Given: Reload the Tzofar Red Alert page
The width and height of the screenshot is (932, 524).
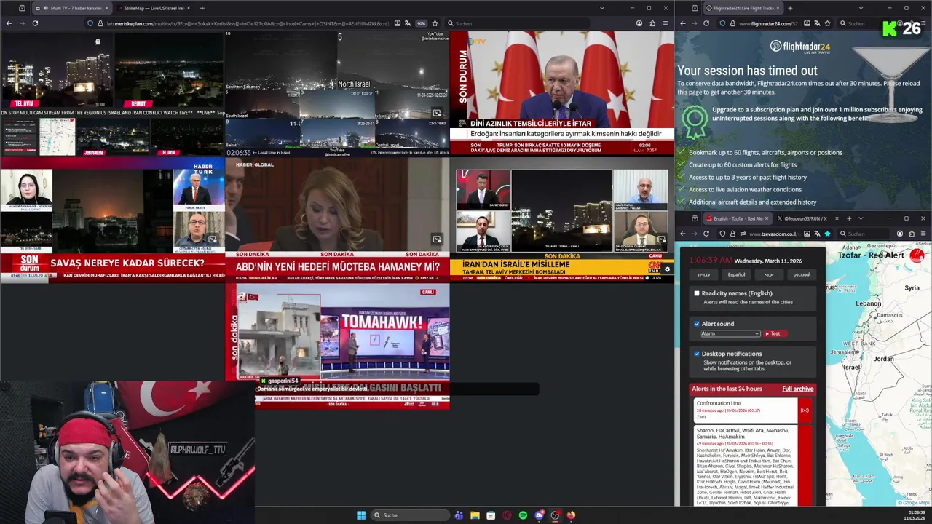Looking at the screenshot, I should pyautogui.click(x=706, y=234).
